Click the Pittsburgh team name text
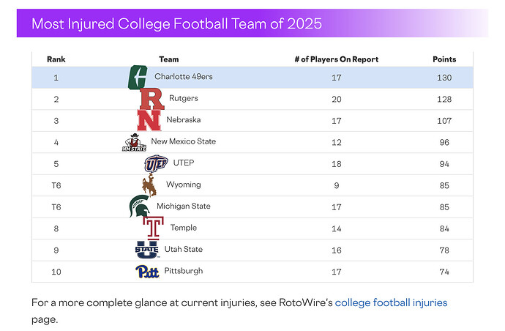This screenshot has height=331, width=505. [x=184, y=271]
